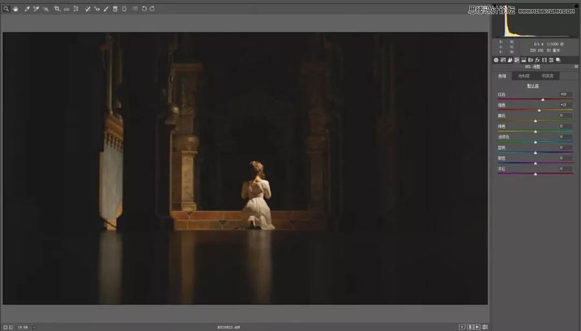581x331 pixels.
Task: Select the Red Eye Removal tool
Action: click(97, 8)
